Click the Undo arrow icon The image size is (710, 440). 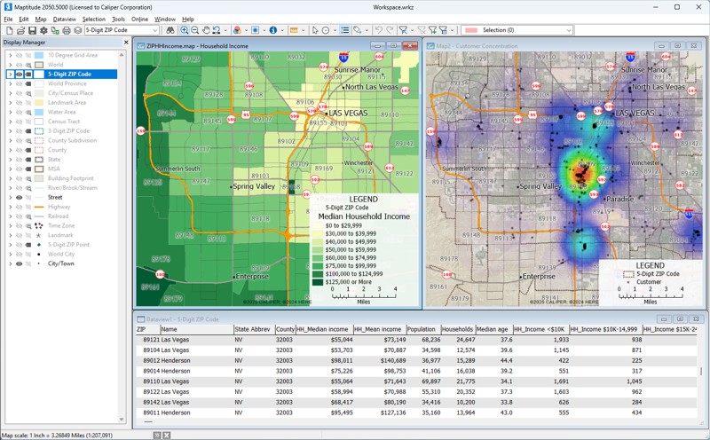click(379, 30)
